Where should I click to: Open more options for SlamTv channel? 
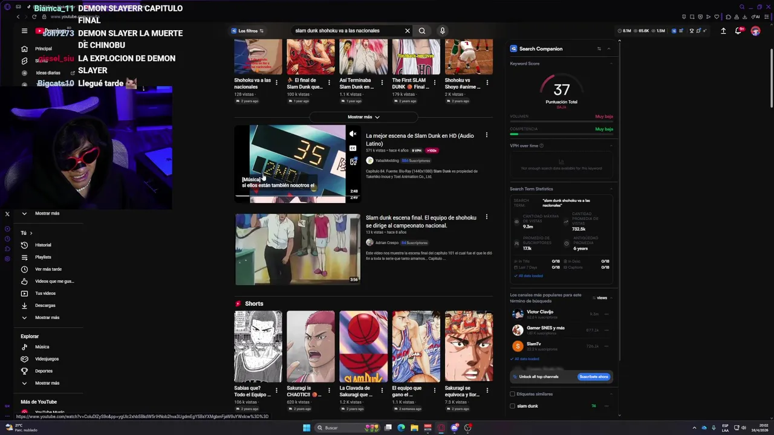coord(607,346)
